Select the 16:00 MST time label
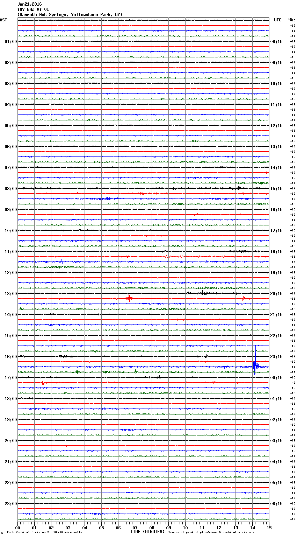Screen dimensions: 297x537 tap(10, 357)
